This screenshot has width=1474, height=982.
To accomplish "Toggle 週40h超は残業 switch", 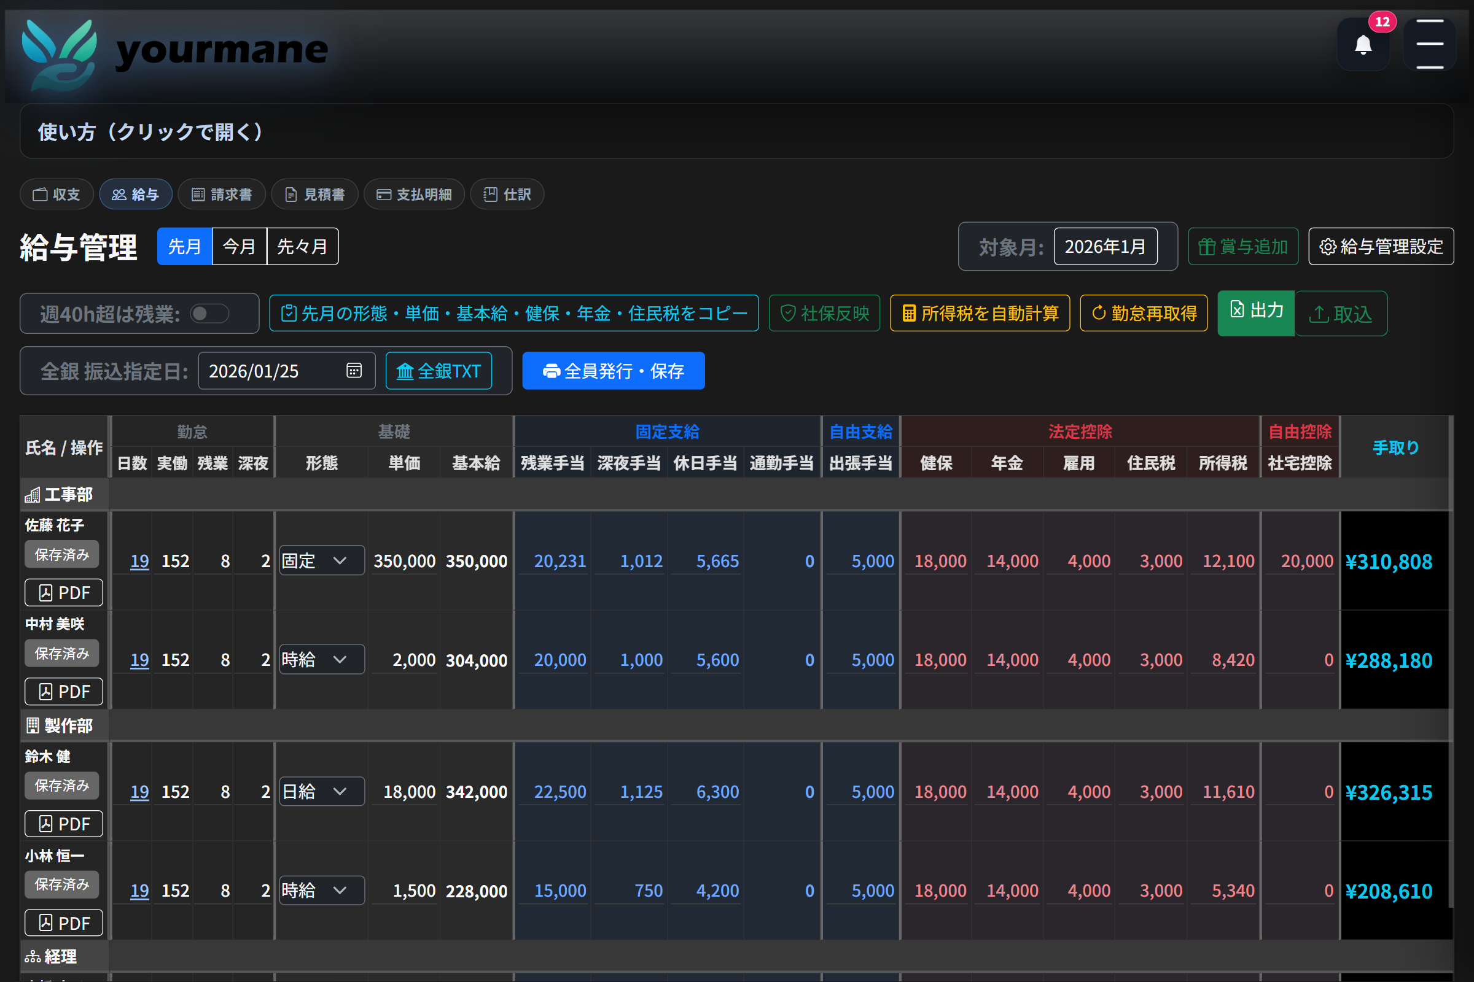I will [x=209, y=314].
